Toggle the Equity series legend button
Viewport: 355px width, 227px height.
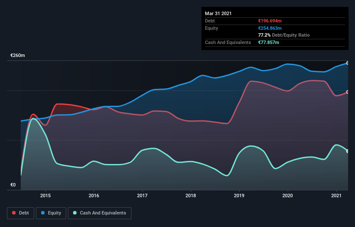[51, 213]
